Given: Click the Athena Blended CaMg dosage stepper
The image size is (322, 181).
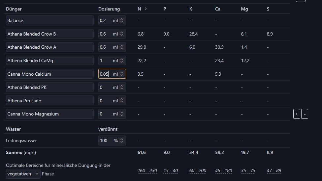Looking at the screenshot, I should point(122,61).
